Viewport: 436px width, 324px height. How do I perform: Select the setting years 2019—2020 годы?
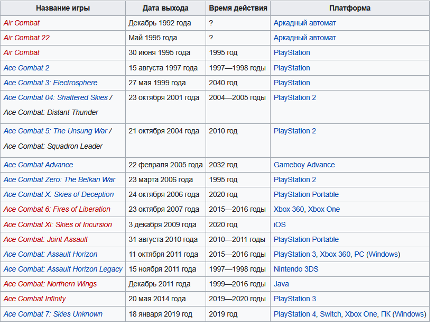pos(237,299)
